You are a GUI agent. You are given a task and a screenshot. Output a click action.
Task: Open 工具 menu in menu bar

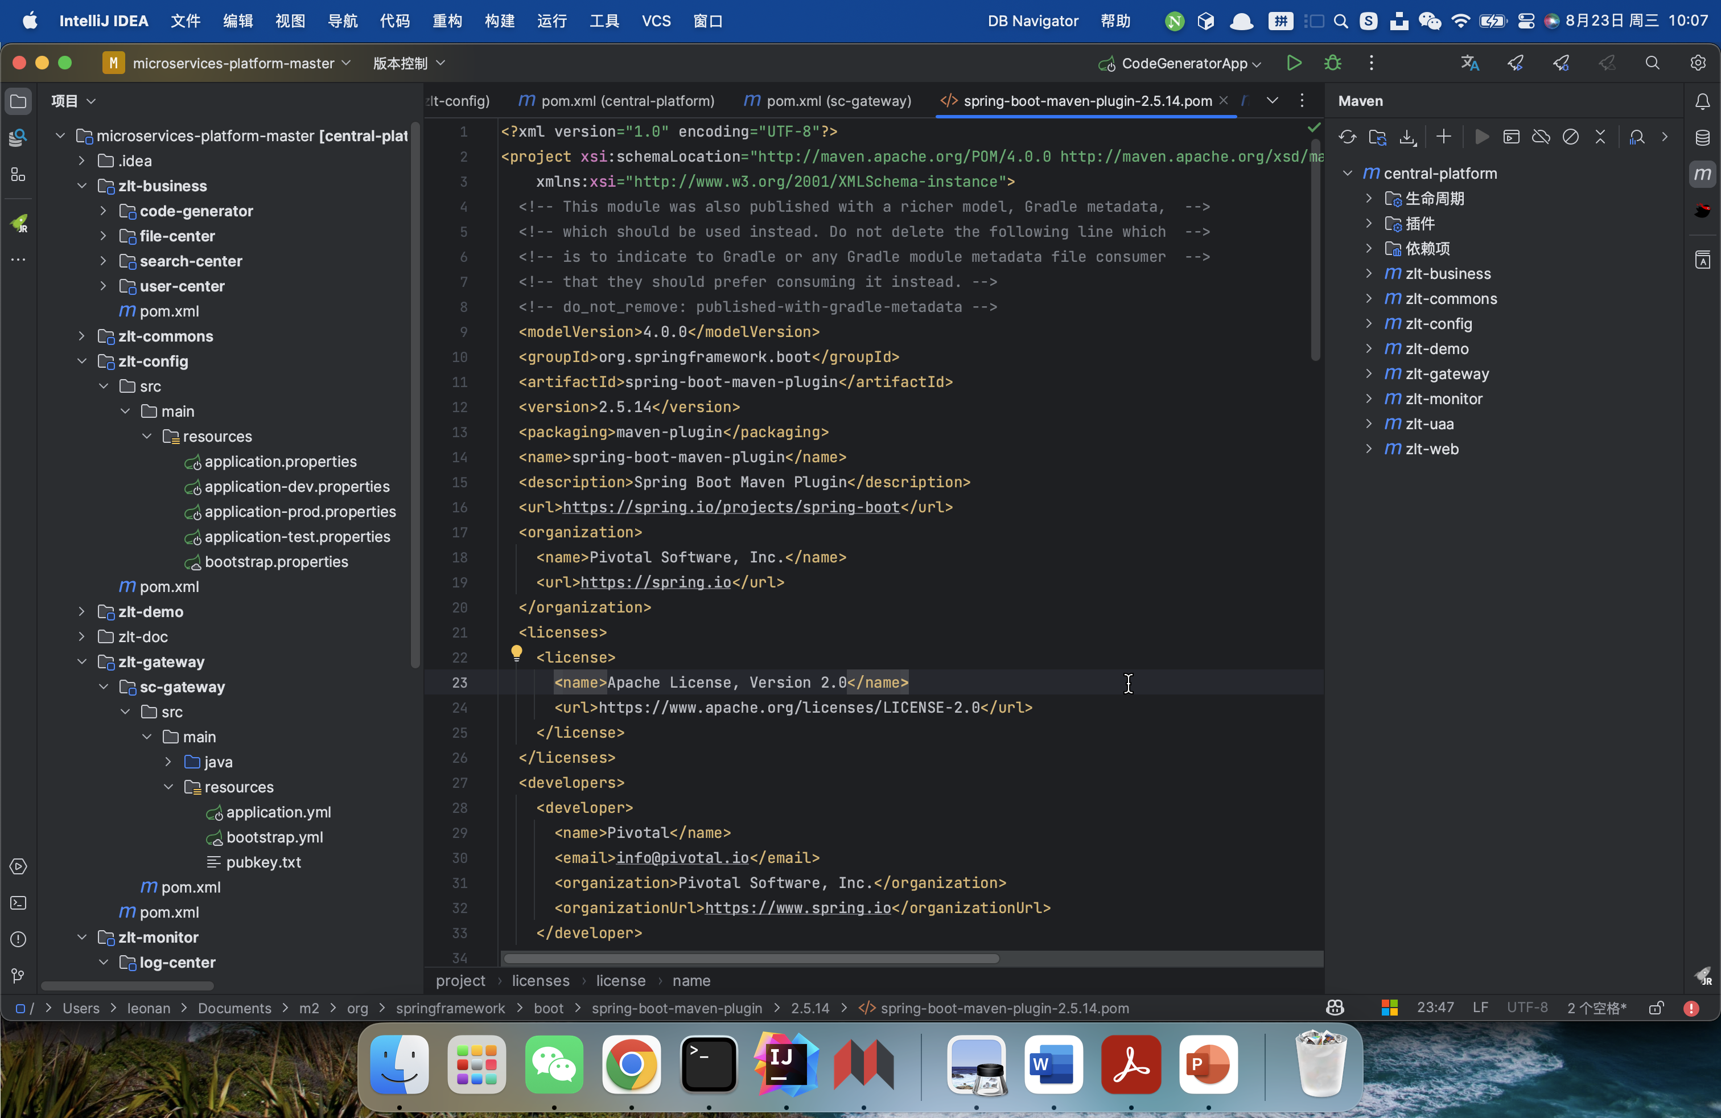604,21
